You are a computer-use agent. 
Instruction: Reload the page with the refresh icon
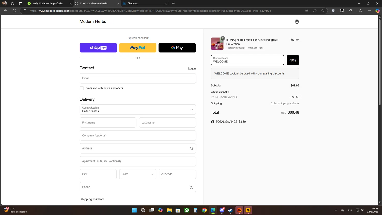pos(14,11)
